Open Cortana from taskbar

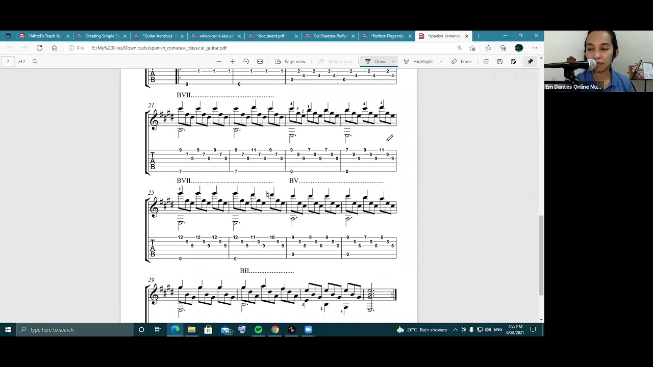[x=141, y=330]
